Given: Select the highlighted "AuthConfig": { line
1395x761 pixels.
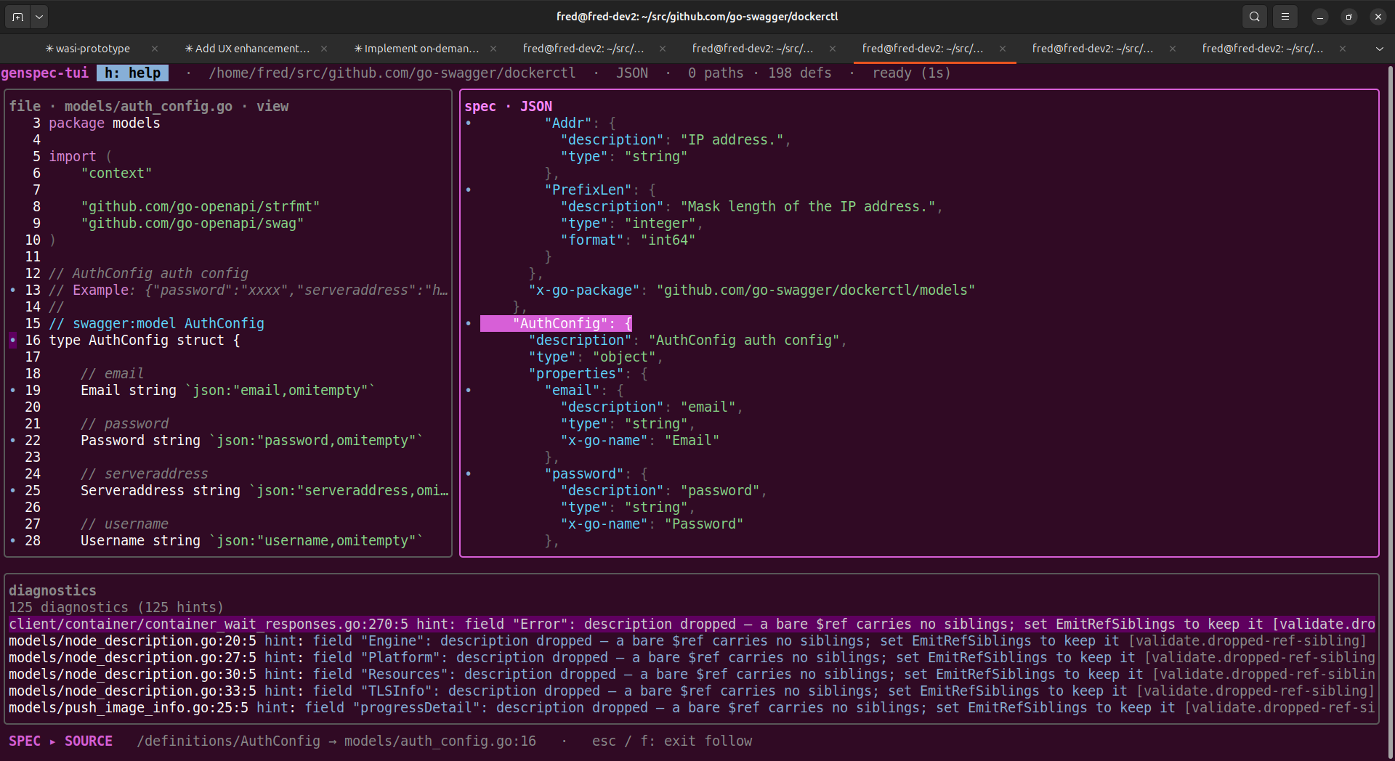Looking at the screenshot, I should coord(556,323).
